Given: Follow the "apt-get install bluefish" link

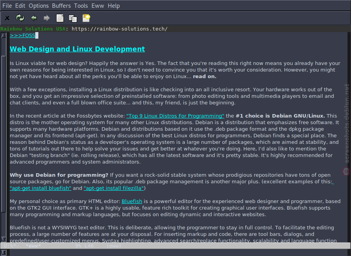Looking at the screenshot, I should coord(41,188).
